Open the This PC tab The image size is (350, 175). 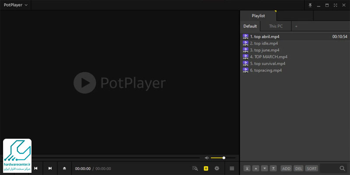[276, 26]
